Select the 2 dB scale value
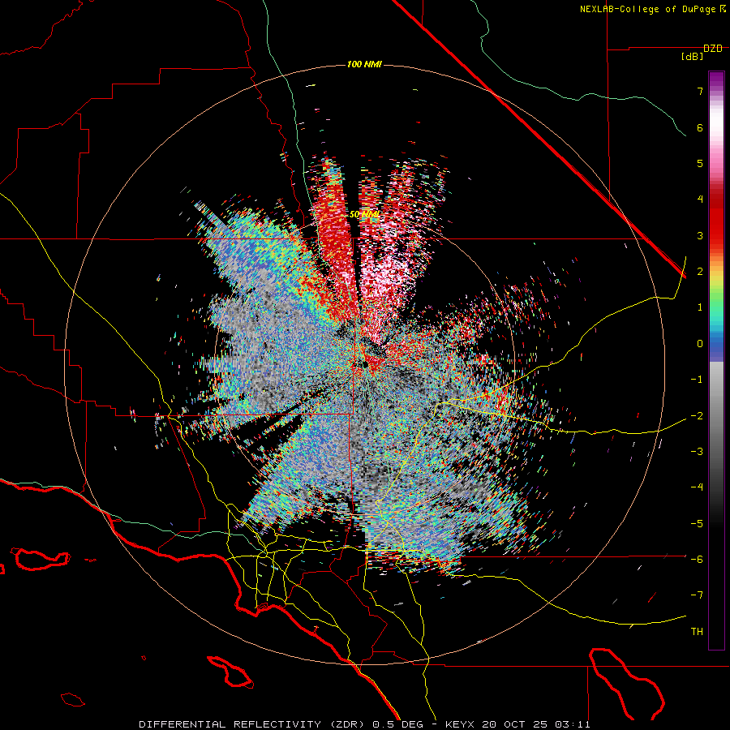Viewport: 730px width, 730px height. pos(700,272)
